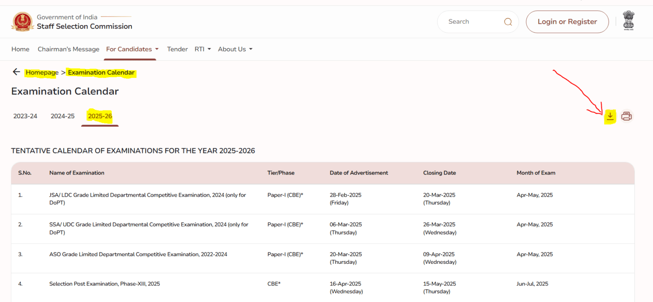653x302 pixels.
Task: Click the SSA/ UDC Grade examination name
Action: [x=149, y=229]
